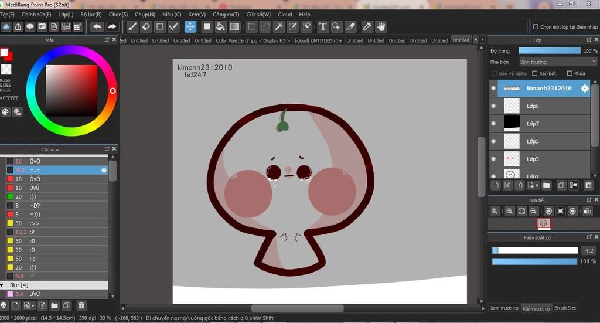
Task: Select the Brush tool in toolbar
Action: (132, 27)
